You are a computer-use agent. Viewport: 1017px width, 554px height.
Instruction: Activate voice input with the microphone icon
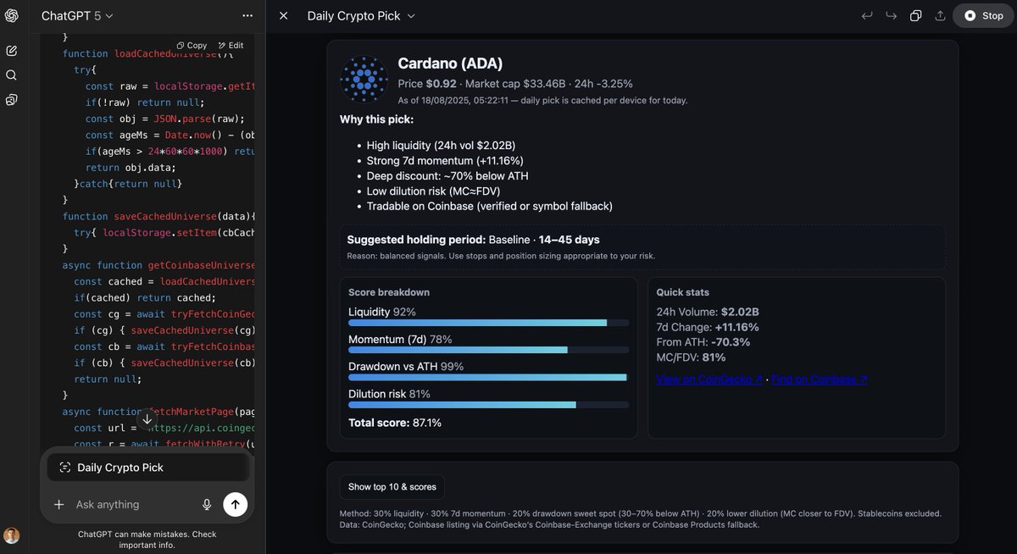coord(207,504)
